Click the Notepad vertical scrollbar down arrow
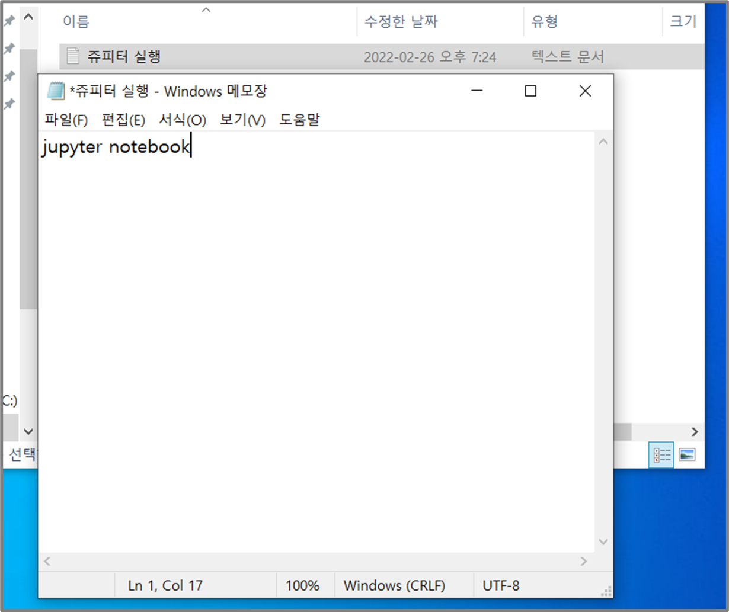Image resolution: width=729 pixels, height=612 pixels. click(603, 541)
